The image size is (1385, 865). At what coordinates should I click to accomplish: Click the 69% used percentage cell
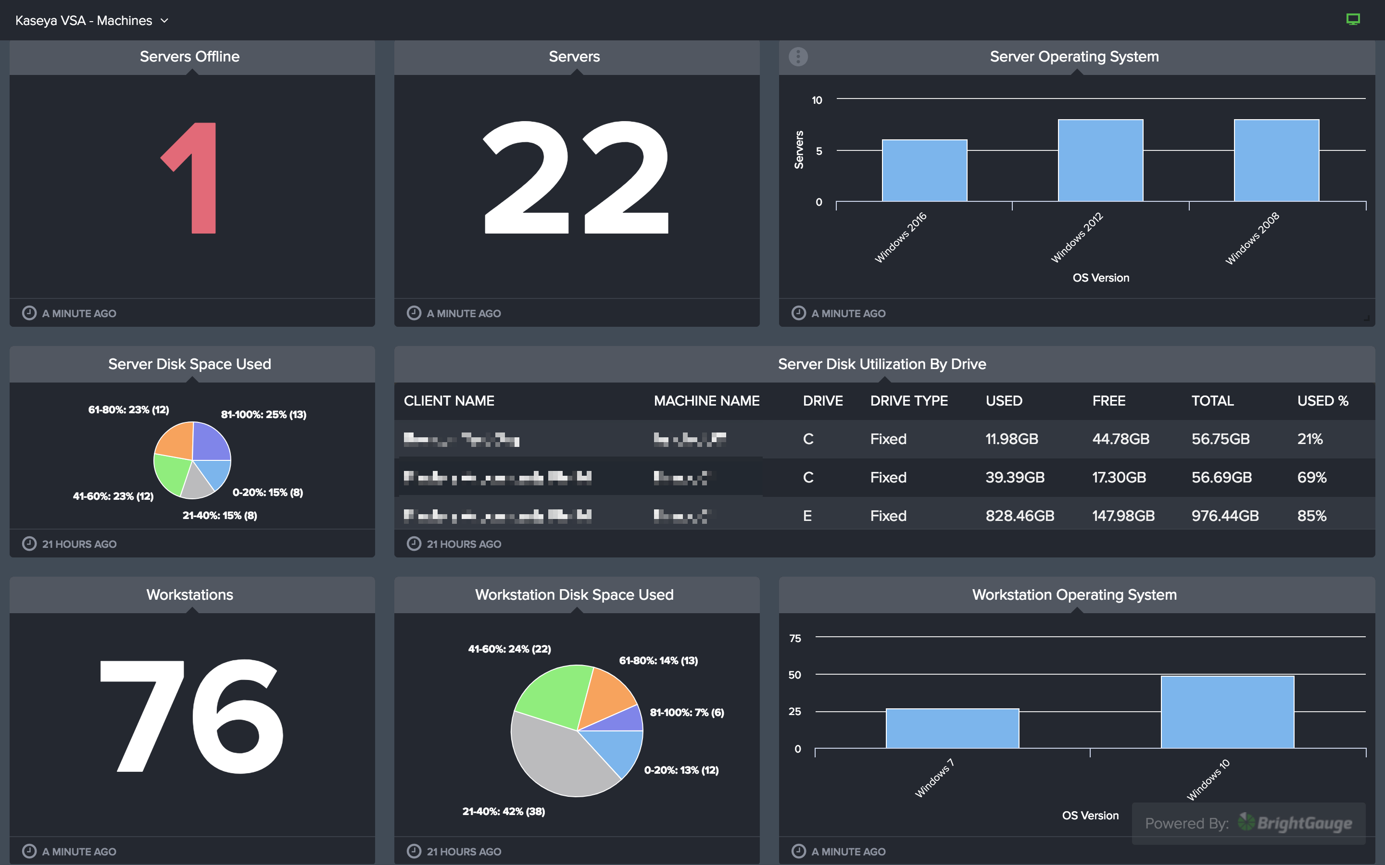pyautogui.click(x=1312, y=477)
